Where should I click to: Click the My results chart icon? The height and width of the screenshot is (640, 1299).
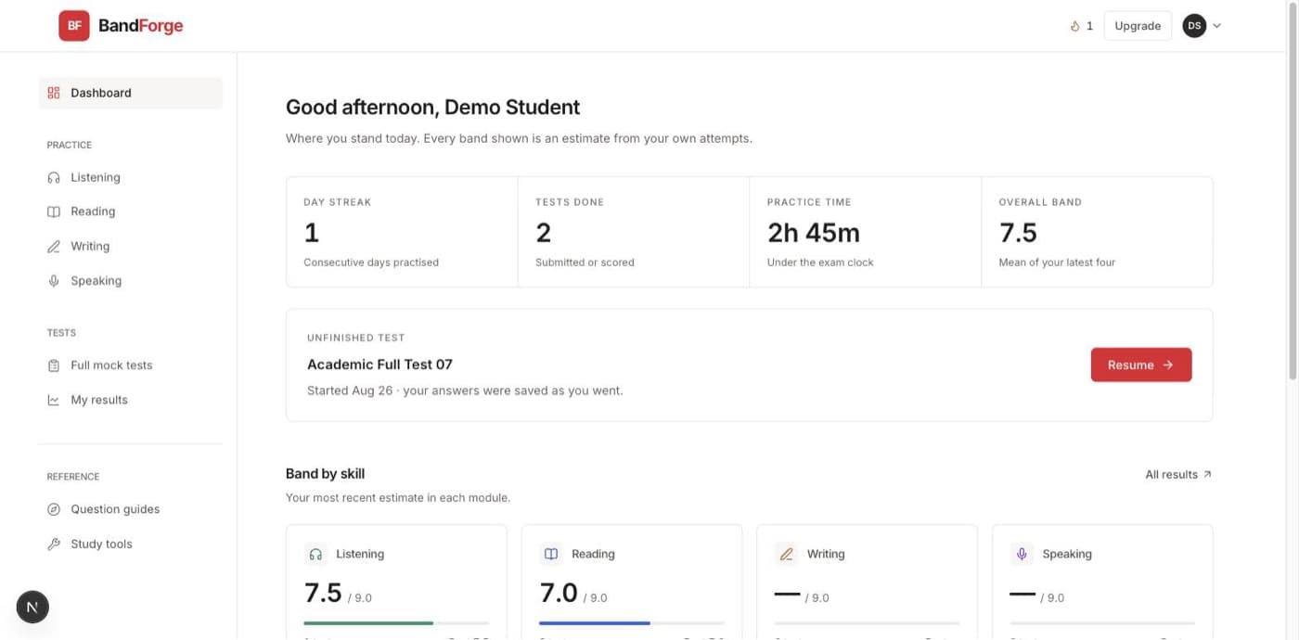click(x=54, y=400)
